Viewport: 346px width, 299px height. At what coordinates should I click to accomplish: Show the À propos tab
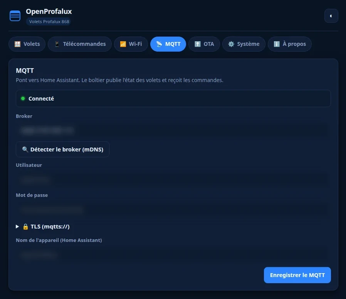point(289,44)
